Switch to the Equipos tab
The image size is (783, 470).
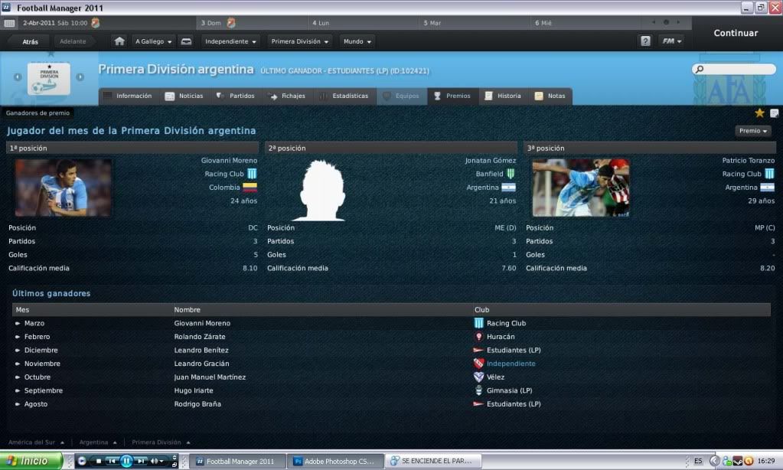coord(401,96)
